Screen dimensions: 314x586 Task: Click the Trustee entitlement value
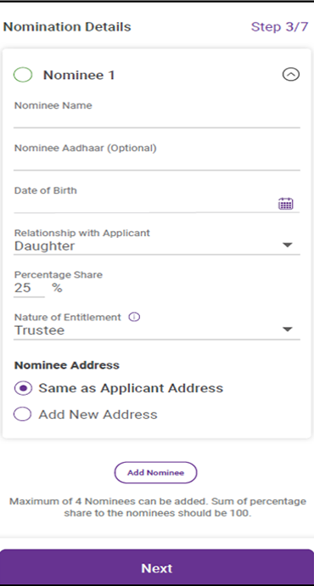[x=39, y=330]
